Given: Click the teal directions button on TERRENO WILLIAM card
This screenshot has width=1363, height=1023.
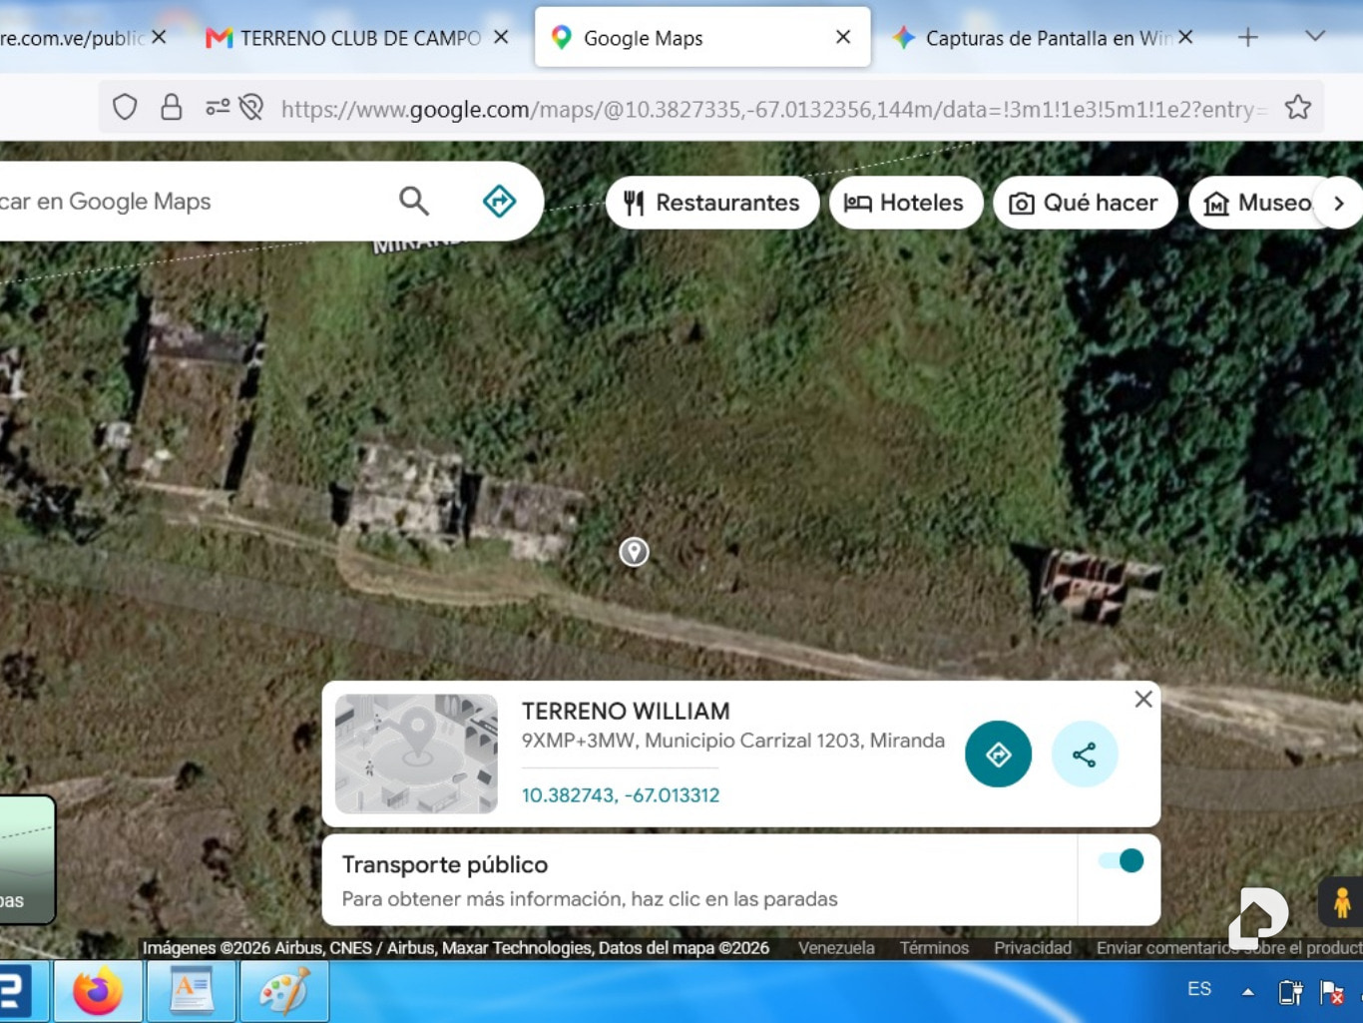Looking at the screenshot, I should tap(998, 755).
